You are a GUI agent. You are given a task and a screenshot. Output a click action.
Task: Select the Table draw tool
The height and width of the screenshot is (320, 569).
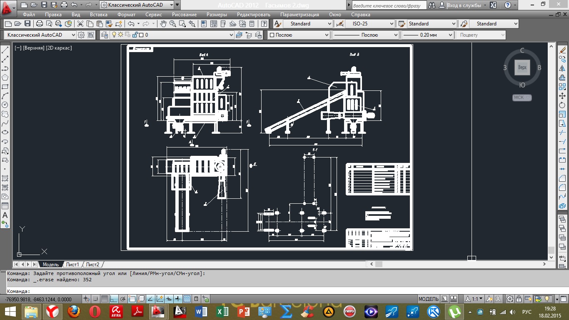coord(5,206)
